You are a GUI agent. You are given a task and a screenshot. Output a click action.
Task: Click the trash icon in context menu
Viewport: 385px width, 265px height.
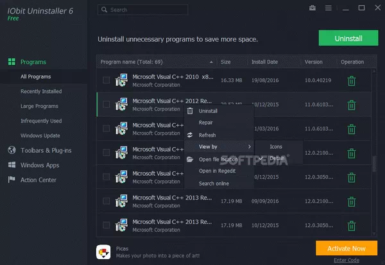pos(190,111)
